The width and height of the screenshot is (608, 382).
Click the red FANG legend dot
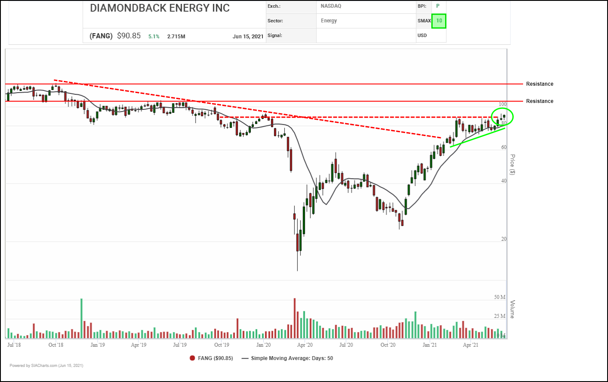192,358
